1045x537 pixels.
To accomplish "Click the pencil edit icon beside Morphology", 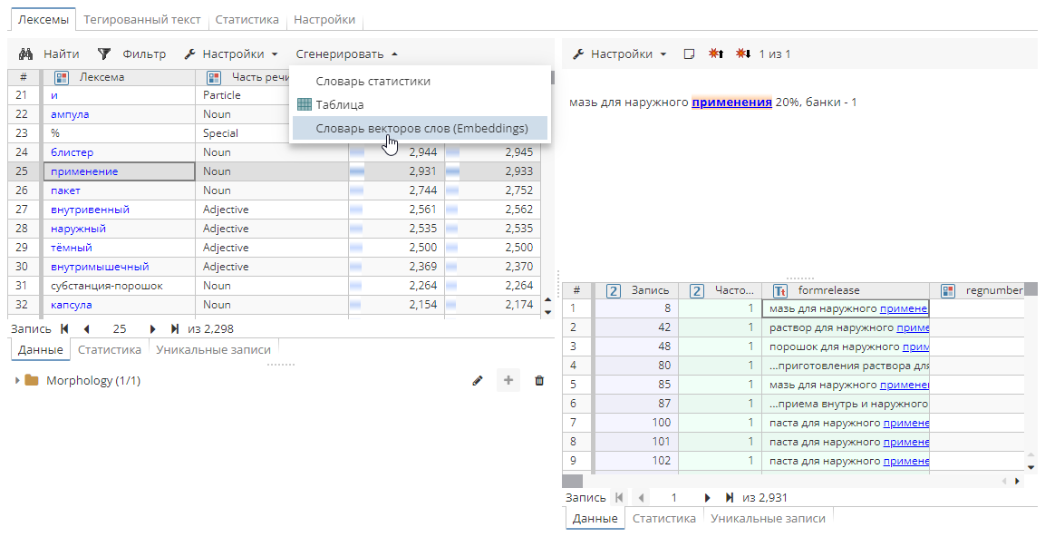I will coord(477,380).
